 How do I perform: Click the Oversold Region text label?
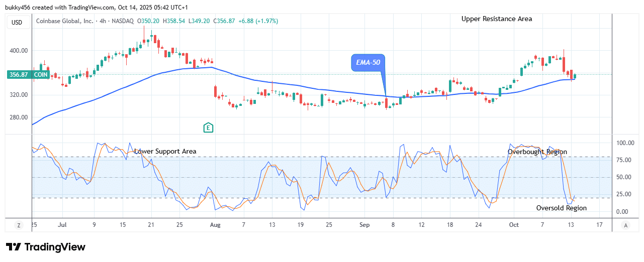click(x=561, y=208)
